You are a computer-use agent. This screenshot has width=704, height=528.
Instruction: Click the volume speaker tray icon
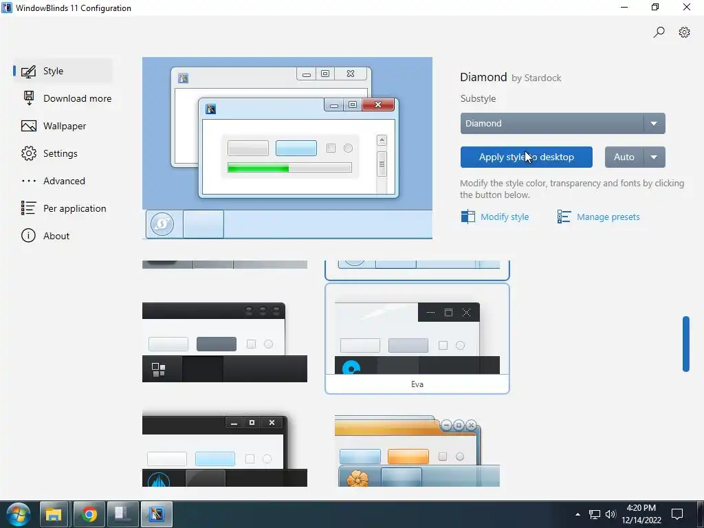click(x=610, y=514)
